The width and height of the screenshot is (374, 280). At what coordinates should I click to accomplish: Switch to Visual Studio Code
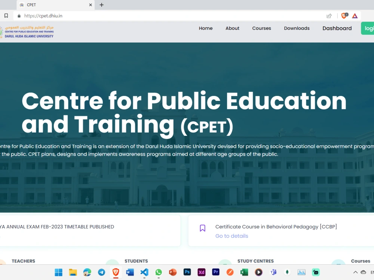coord(144,272)
